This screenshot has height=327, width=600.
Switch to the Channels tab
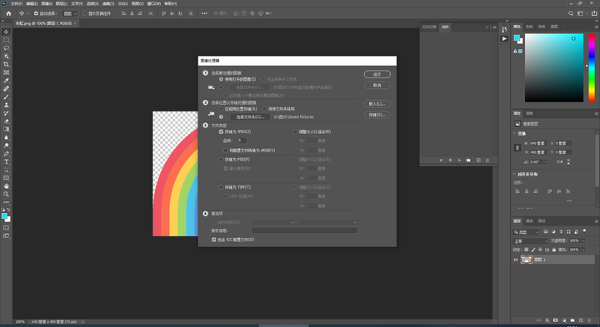[x=530, y=220]
